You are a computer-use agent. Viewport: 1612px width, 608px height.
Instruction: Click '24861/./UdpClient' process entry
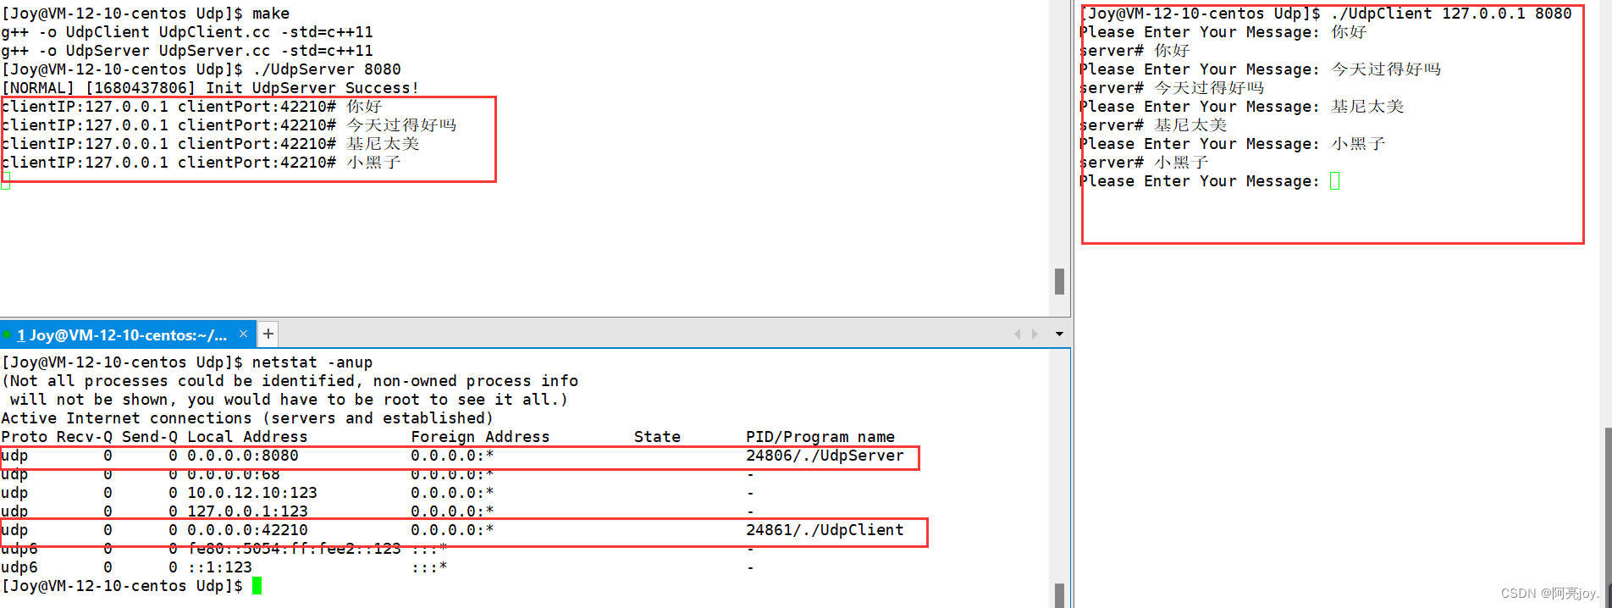(825, 530)
